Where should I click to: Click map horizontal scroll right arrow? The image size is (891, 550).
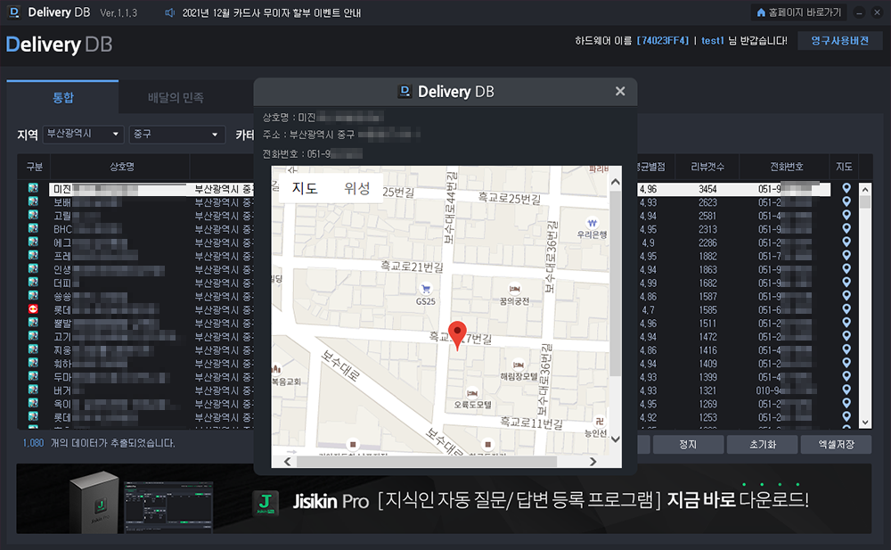(593, 461)
